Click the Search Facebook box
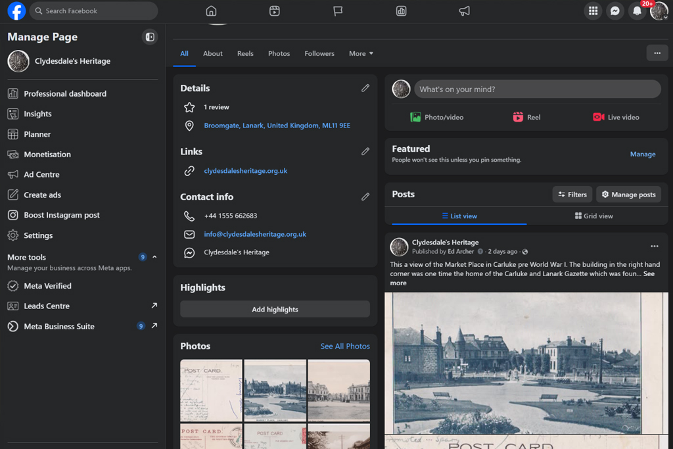 [x=93, y=11]
